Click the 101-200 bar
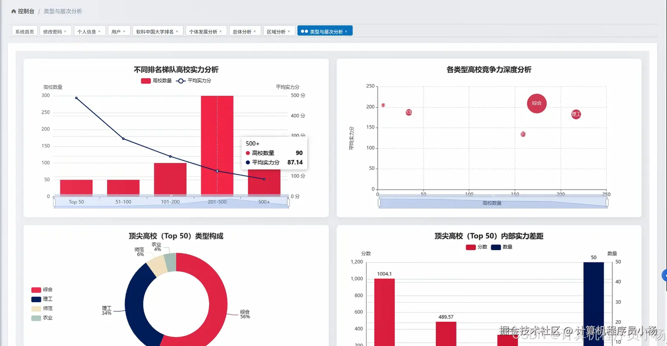This screenshot has width=667, height=346. click(x=170, y=180)
